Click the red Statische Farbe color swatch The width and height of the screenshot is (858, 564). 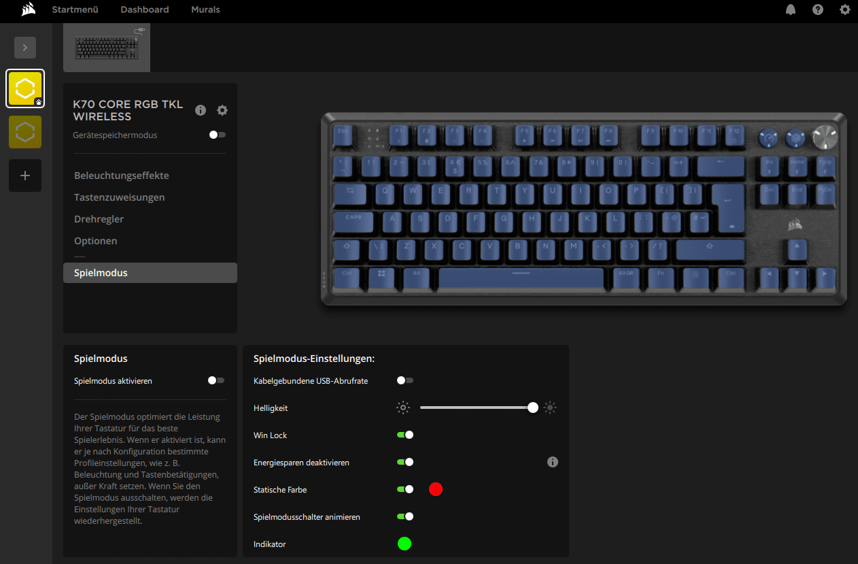click(436, 489)
